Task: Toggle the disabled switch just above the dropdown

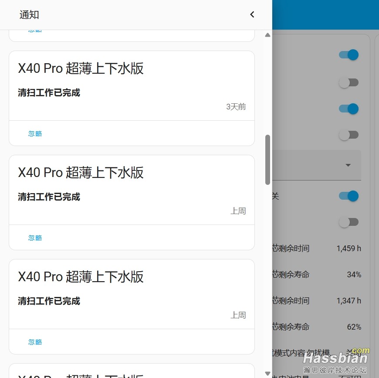Action: pos(349,135)
